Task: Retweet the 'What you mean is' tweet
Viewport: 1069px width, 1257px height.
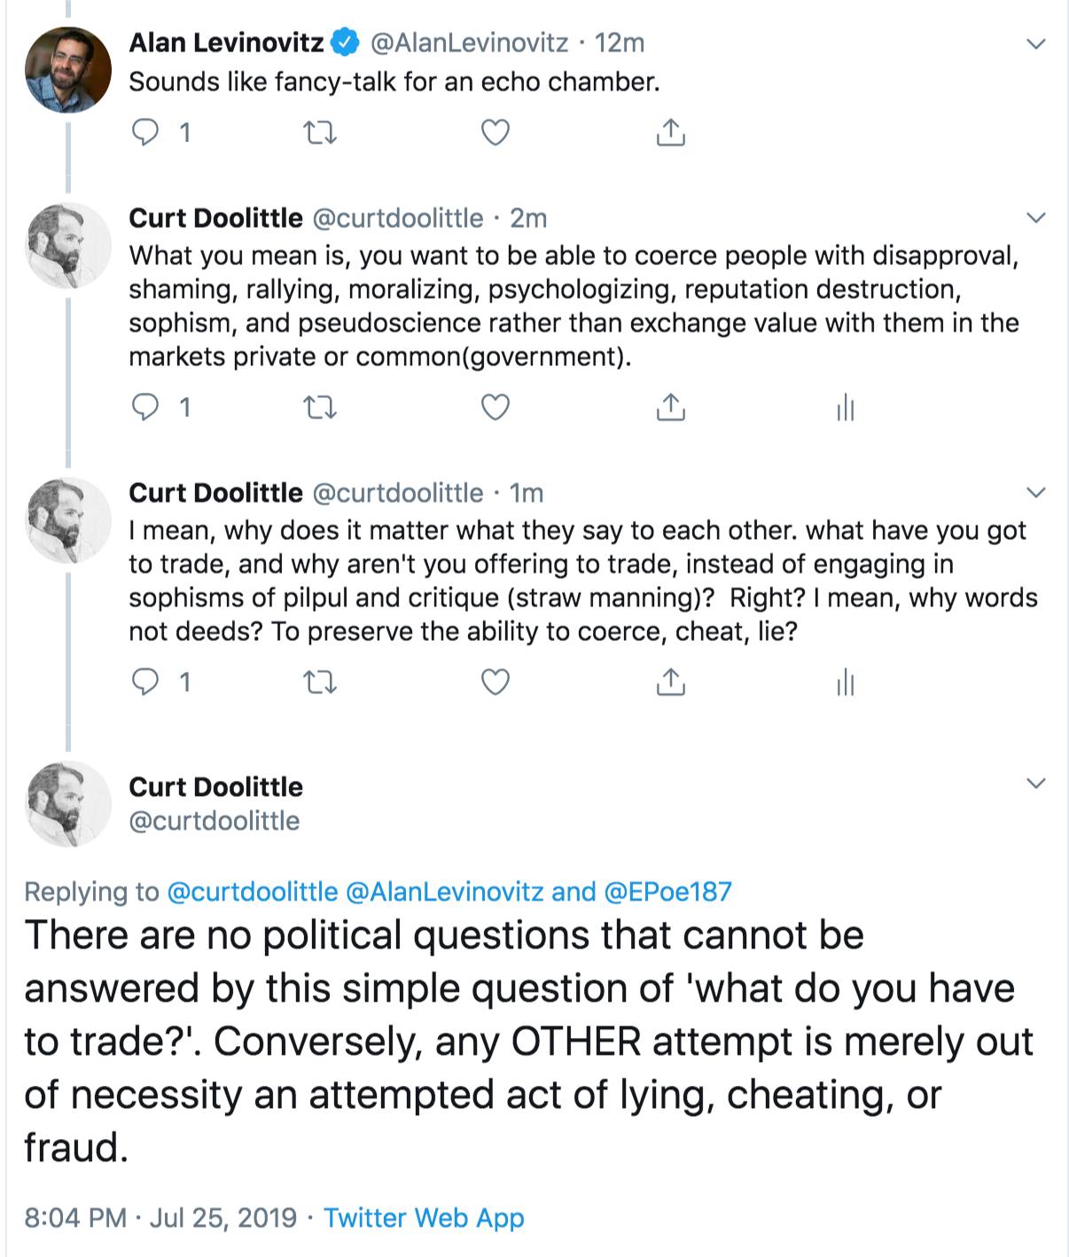Action: [320, 408]
